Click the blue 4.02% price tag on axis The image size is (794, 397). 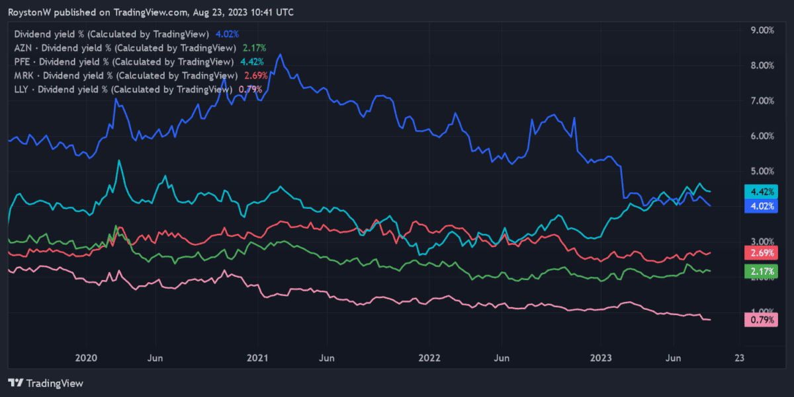coord(761,206)
